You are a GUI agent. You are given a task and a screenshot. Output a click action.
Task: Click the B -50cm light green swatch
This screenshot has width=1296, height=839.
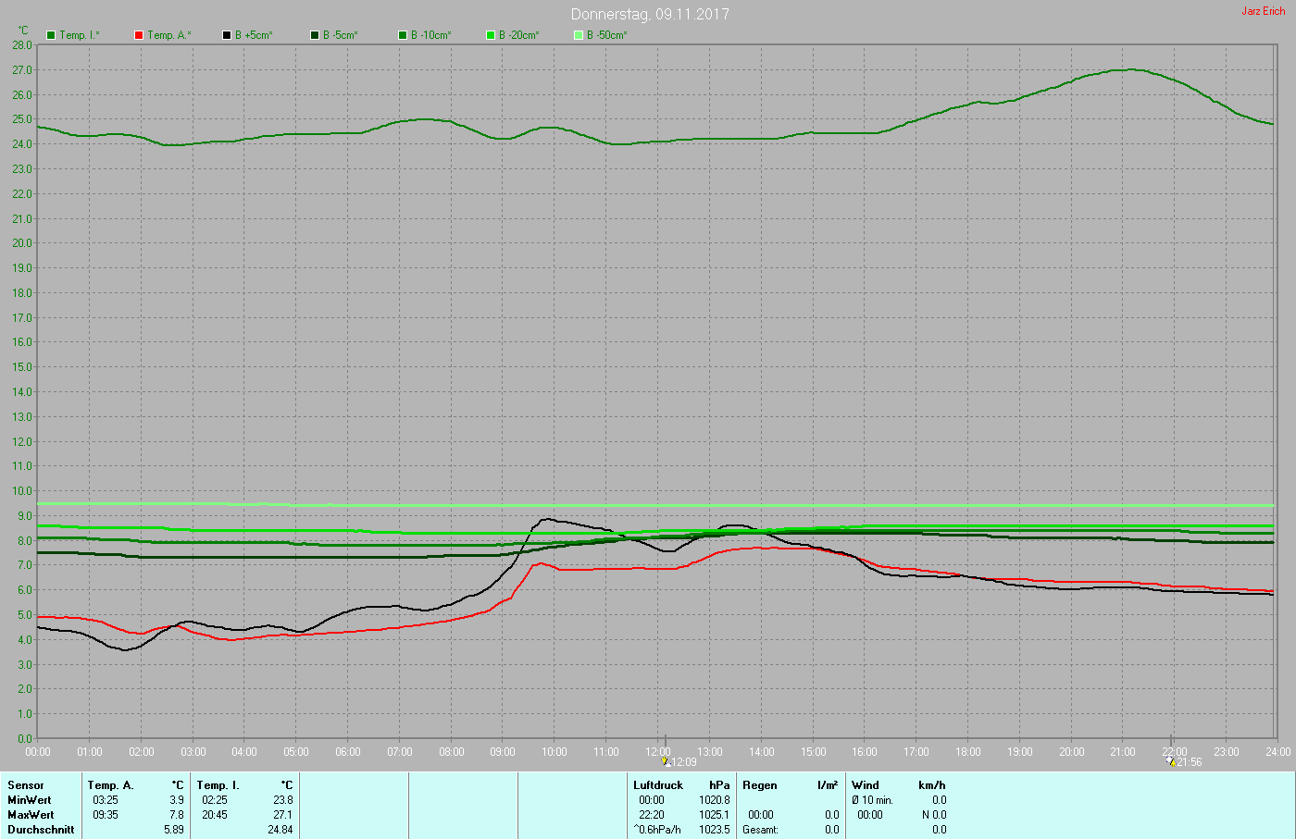pyautogui.click(x=579, y=35)
